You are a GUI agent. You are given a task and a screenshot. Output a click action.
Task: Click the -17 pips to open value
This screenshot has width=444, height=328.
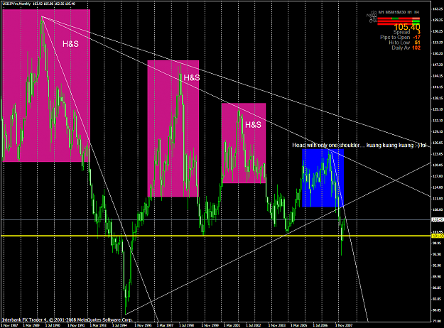(416, 38)
